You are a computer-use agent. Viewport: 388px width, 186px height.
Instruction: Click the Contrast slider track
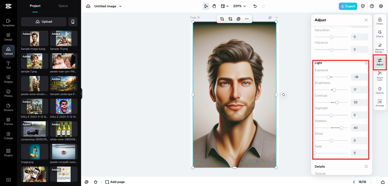331,103
